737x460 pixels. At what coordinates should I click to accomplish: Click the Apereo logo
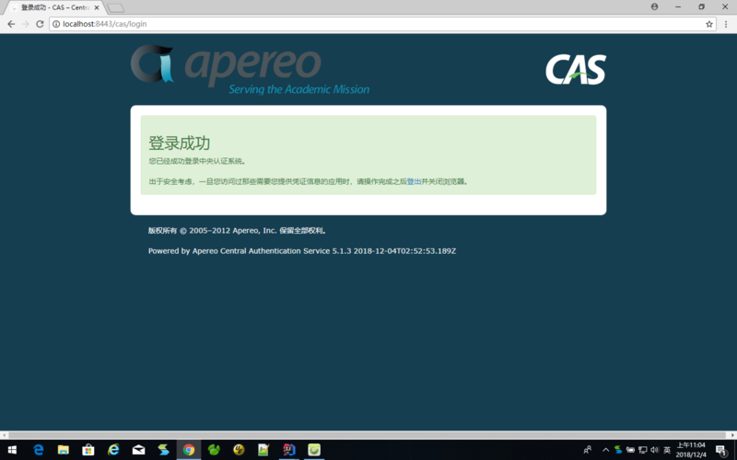(250, 70)
